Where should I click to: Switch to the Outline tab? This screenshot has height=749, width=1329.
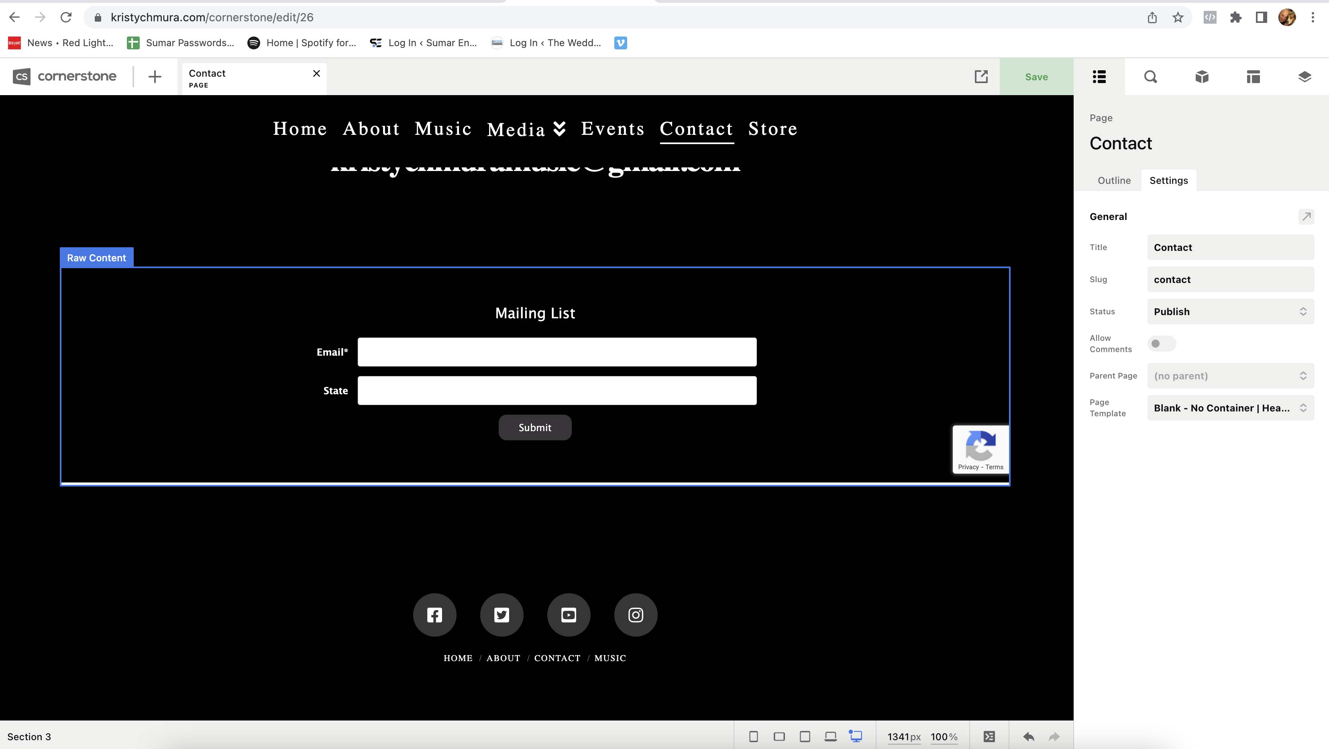click(x=1114, y=181)
